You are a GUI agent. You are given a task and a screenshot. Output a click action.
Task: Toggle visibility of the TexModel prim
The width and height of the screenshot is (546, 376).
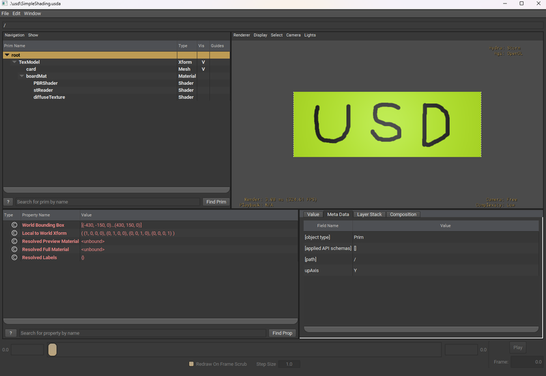click(203, 62)
